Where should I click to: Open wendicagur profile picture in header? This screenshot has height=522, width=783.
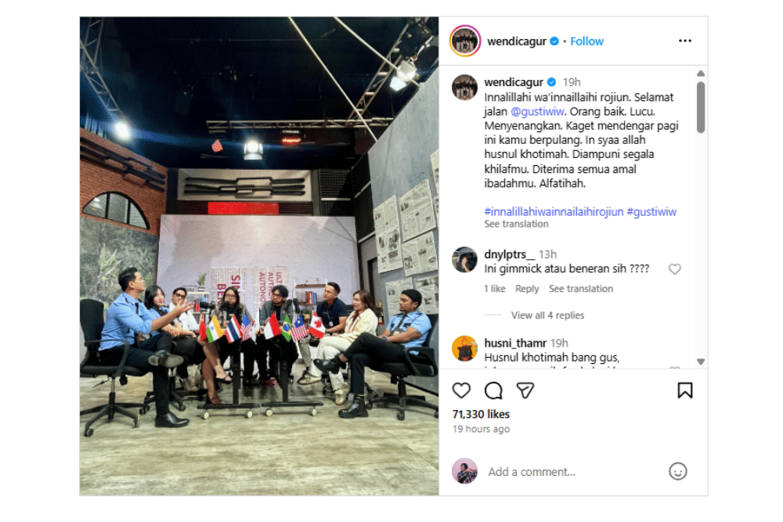[465, 41]
